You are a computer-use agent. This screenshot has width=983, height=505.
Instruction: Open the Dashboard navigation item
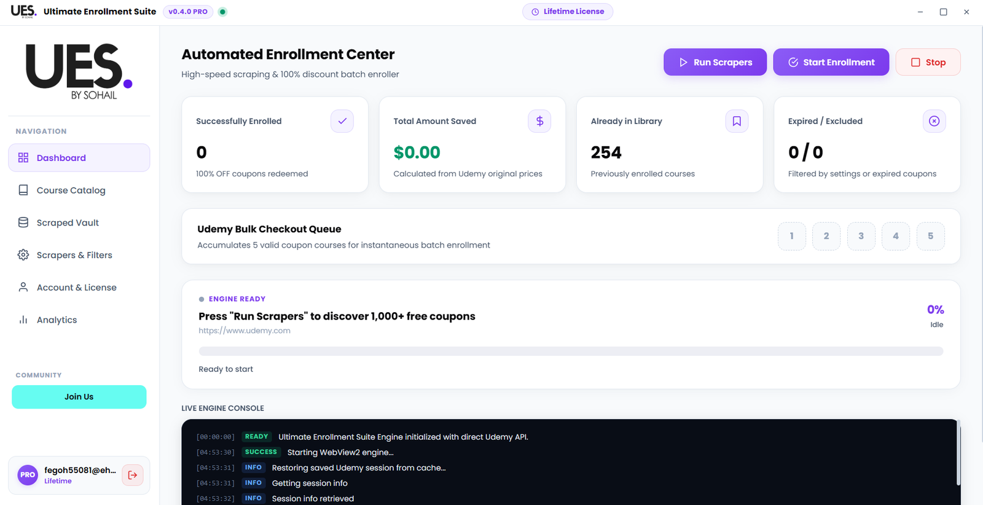pos(79,158)
